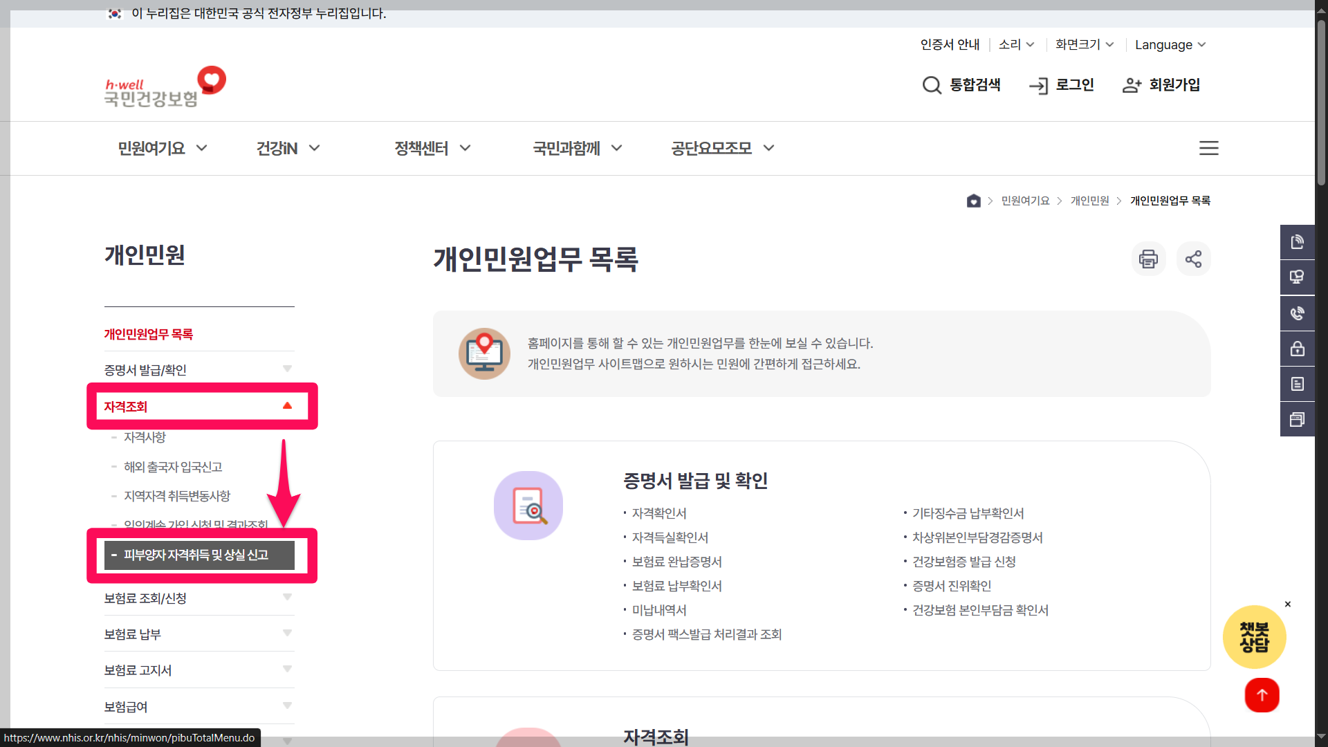Open the share icon next to print

[x=1194, y=259]
